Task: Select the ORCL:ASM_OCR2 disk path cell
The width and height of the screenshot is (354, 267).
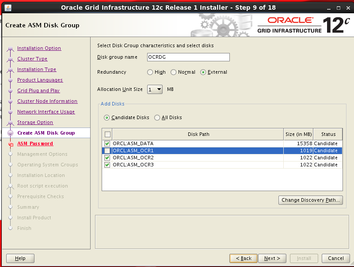Action: click(198, 158)
